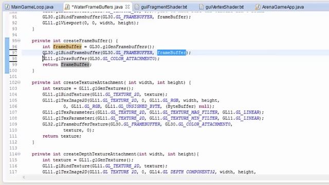This screenshot has height=185, width=329.
Task: Click GL_RGB on line 105
Action: click(170, 100)
